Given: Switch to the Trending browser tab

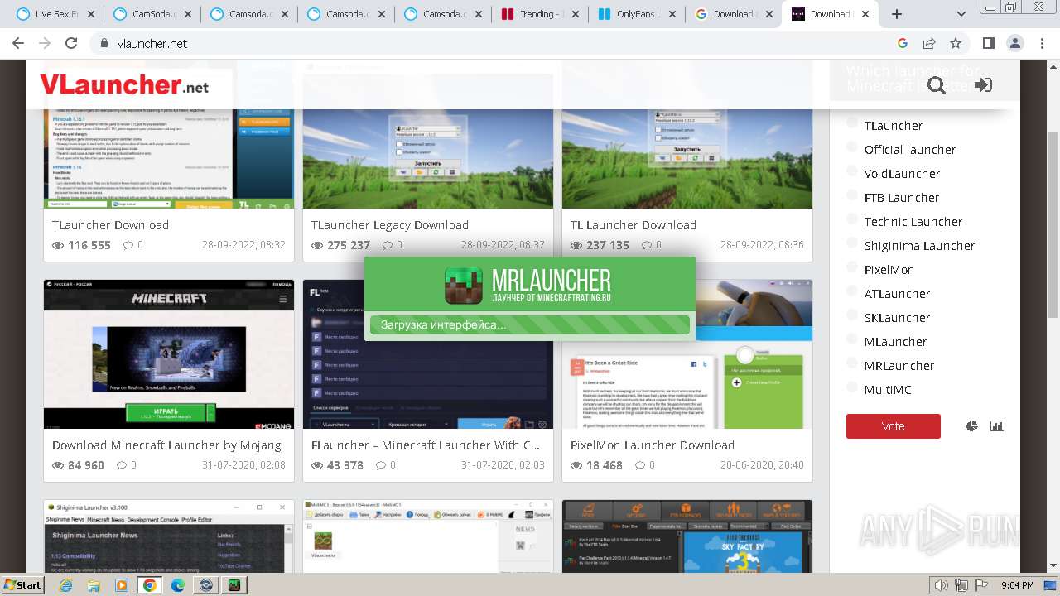Looking at the screenshot, I should click(539, 14).
